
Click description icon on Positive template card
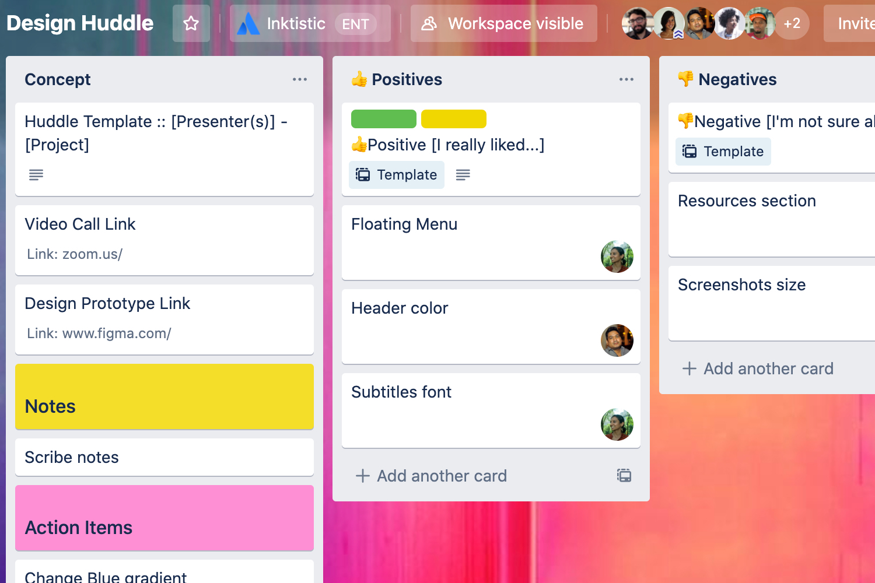[463, 175]
